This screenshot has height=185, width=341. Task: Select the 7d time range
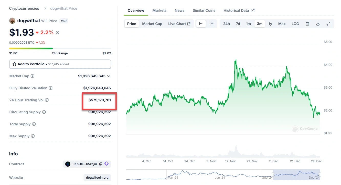[238, 24]
